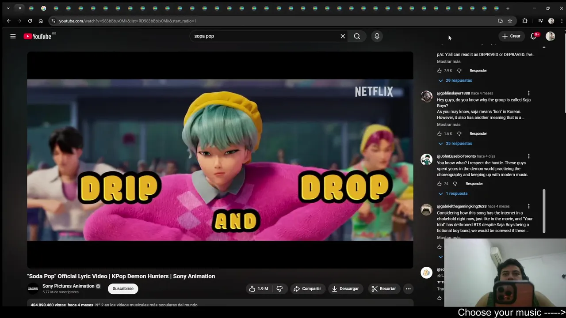Open the Crear menu
Viewport: 566px width, 318px height.
pos(512,36)
